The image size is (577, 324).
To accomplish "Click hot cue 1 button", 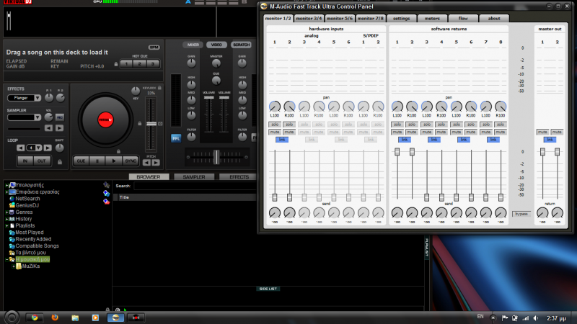I will (126, 63).
